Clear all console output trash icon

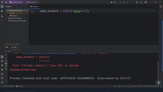(6, 69)
